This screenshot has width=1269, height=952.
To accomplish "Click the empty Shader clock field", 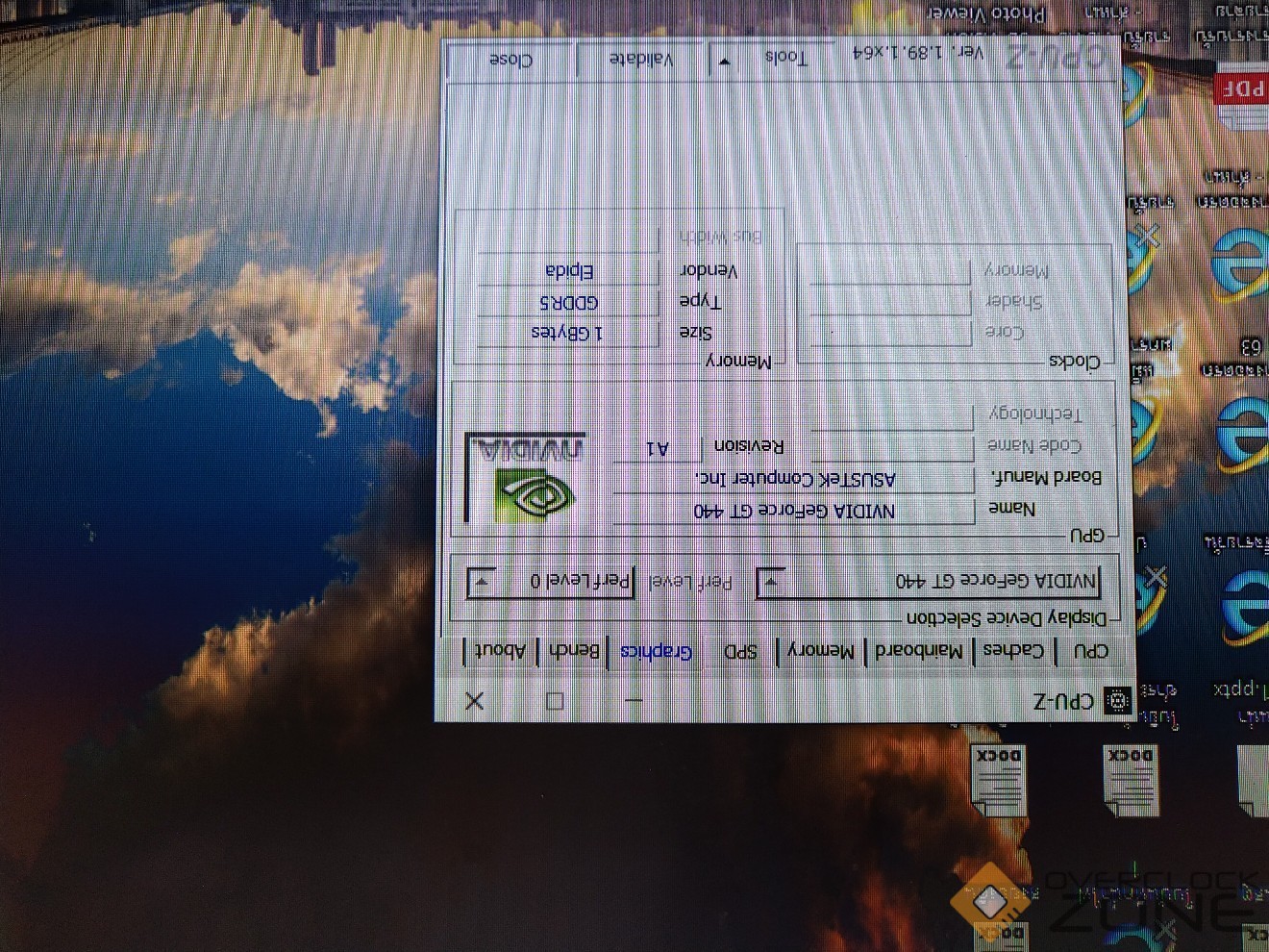I will point(890,302).
